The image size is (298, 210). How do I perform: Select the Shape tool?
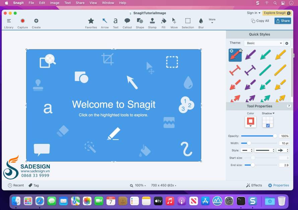tap(140, 23)
